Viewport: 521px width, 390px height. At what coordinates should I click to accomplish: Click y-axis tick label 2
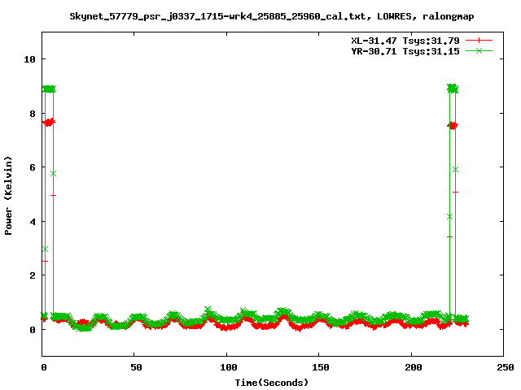(x=33, y=275)
